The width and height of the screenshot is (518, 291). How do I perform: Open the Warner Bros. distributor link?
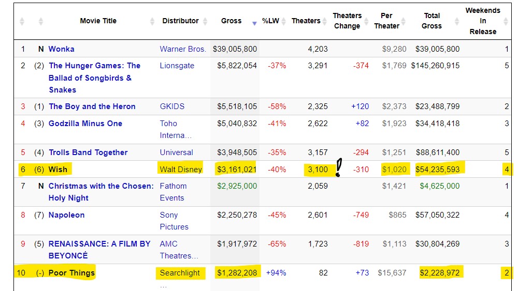tap(183, 49)
